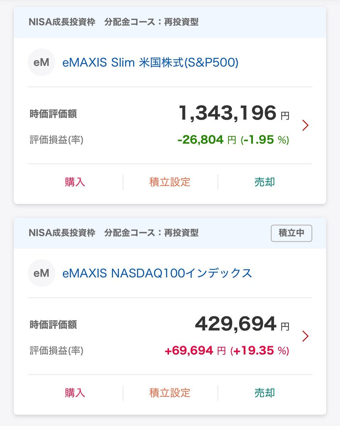Open eMAXIS NASDAQ100インデックス fund link

point(157,273)
